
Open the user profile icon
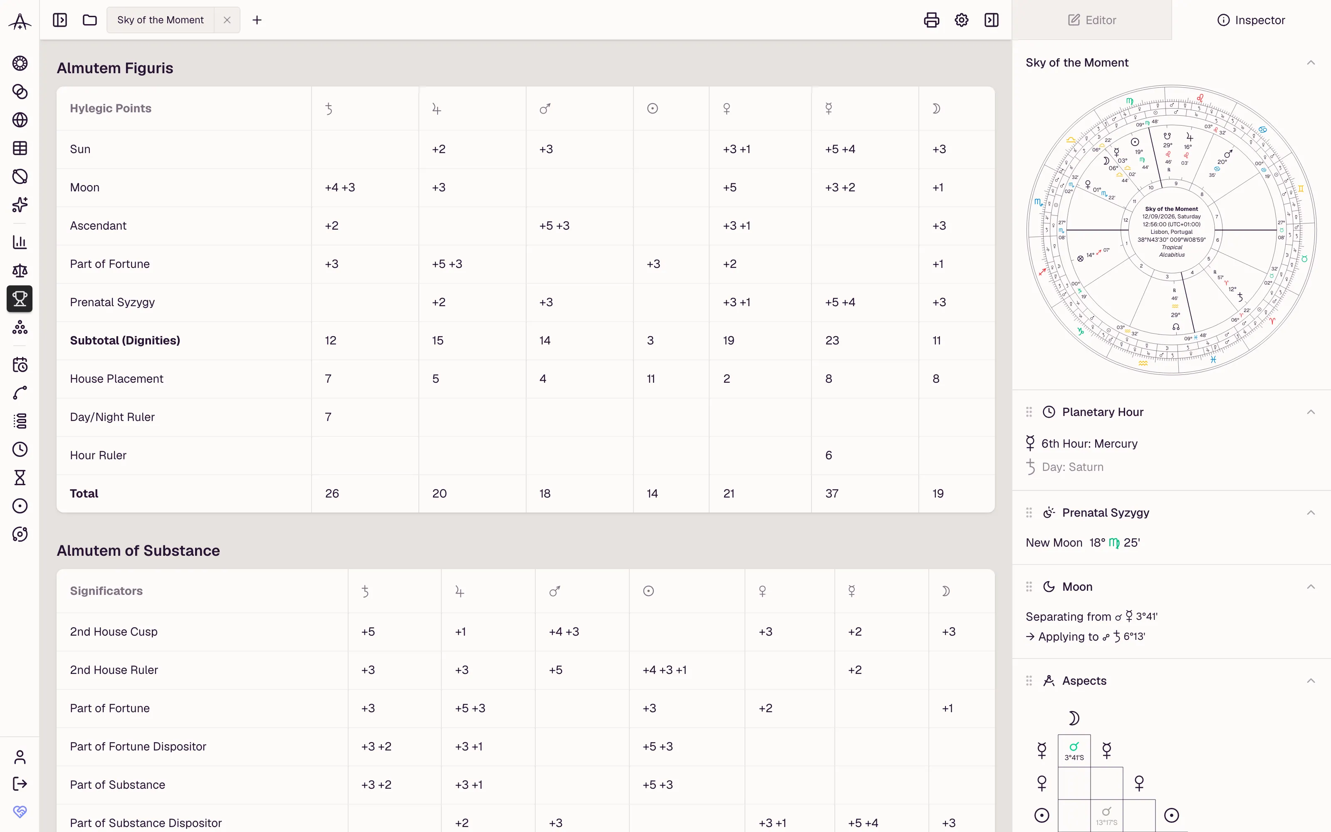tap(20, 758)
